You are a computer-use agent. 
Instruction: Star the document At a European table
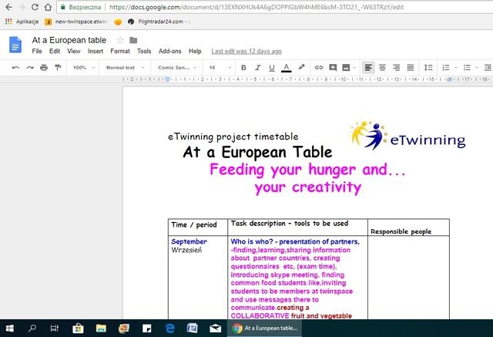pos(120,40)
